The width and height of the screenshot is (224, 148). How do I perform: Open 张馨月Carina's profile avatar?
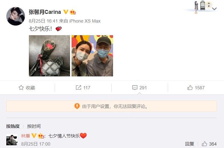click(16, 16)
